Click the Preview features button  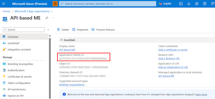coord(103,29)
